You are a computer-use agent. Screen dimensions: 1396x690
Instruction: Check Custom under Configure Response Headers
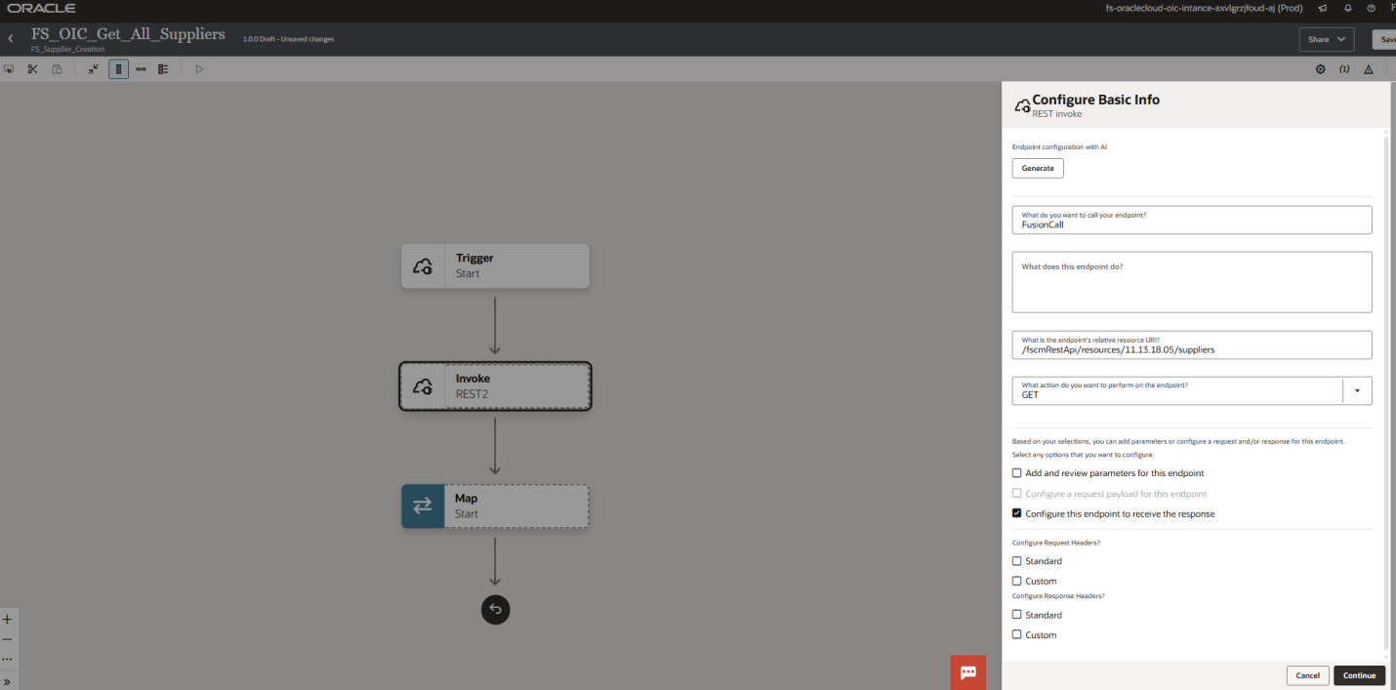point(1017,634)
